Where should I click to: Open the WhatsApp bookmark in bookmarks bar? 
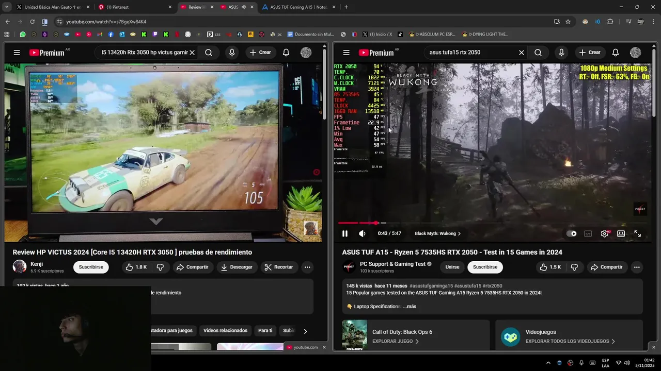pyautogui.click(x=23, y=35)
